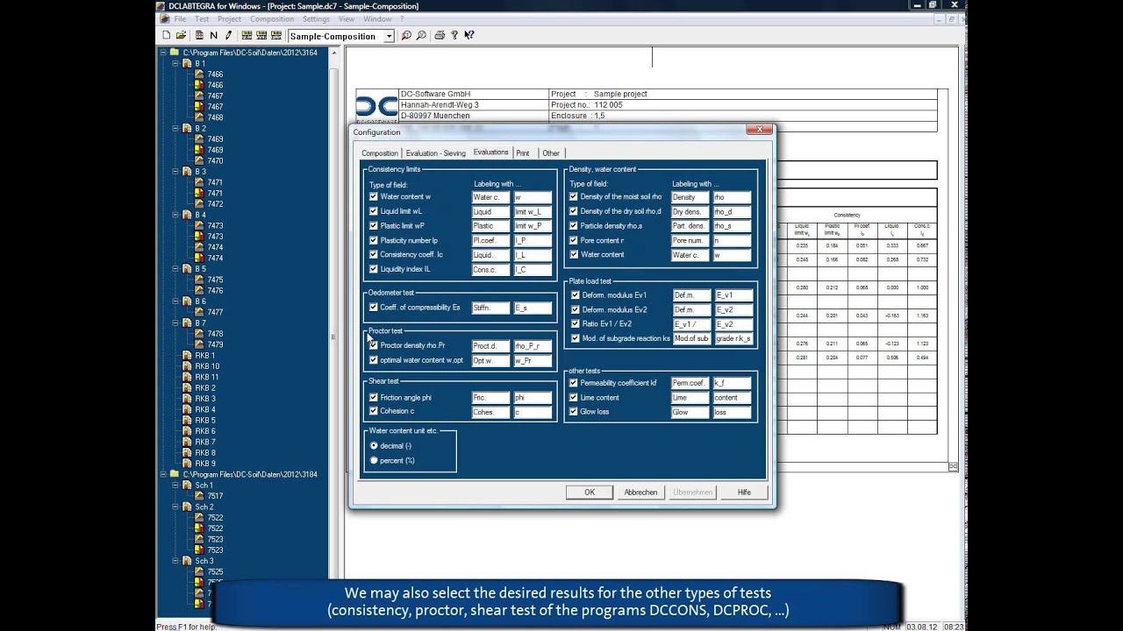Image resolution: width=1123 pixels, height=631 pixels.
Task: Click the Open folder toolbar icon
Action: tap(182, 36)
